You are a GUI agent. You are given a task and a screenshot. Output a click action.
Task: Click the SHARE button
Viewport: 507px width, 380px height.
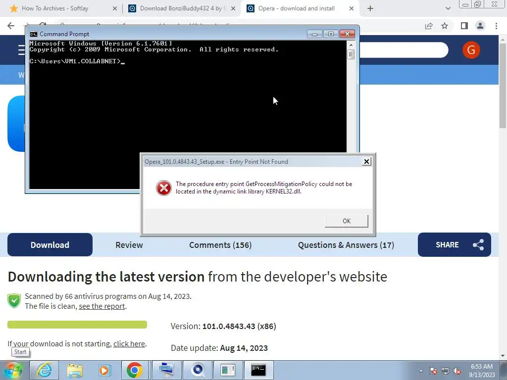coord(455,245)
